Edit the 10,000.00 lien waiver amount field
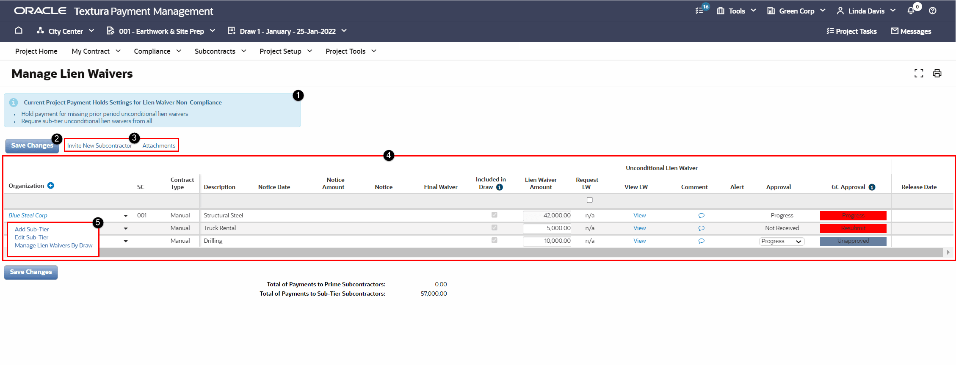 pos(547,241)
